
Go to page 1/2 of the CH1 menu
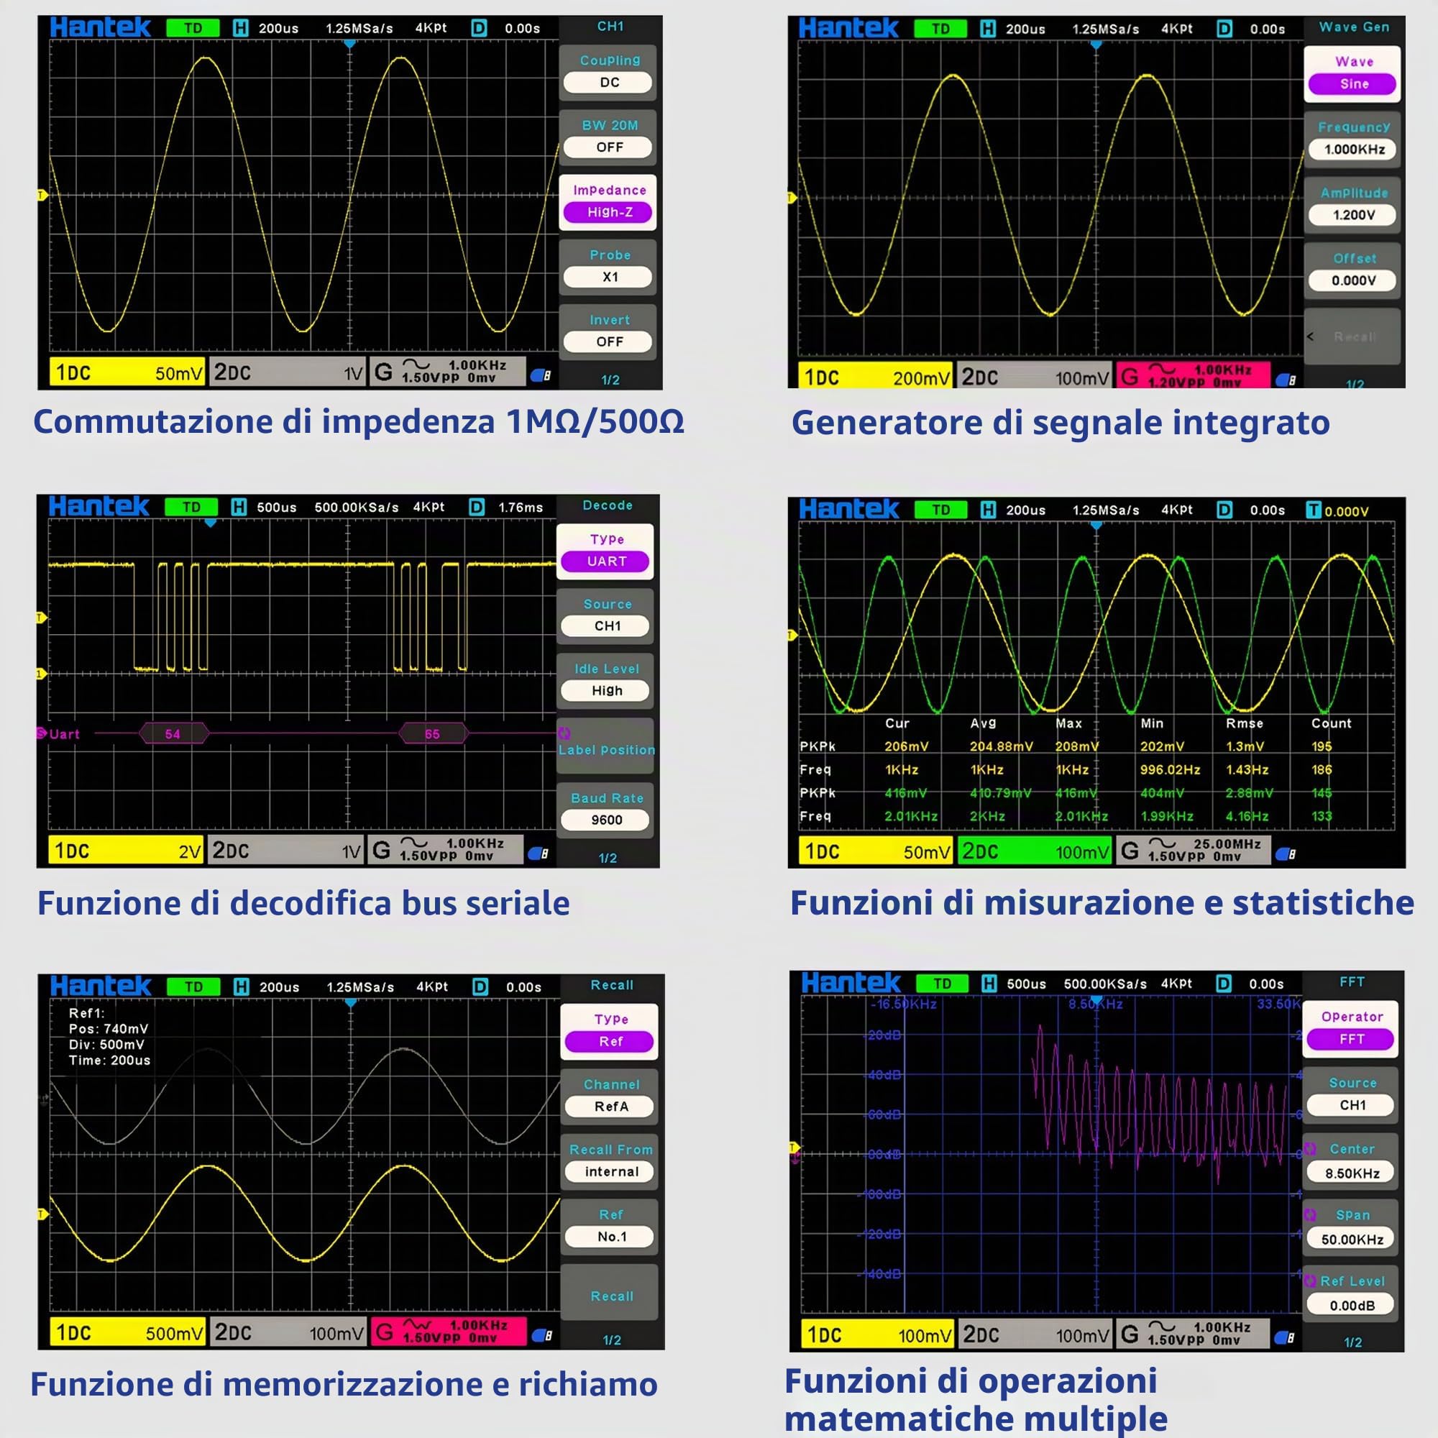(610, 380)
